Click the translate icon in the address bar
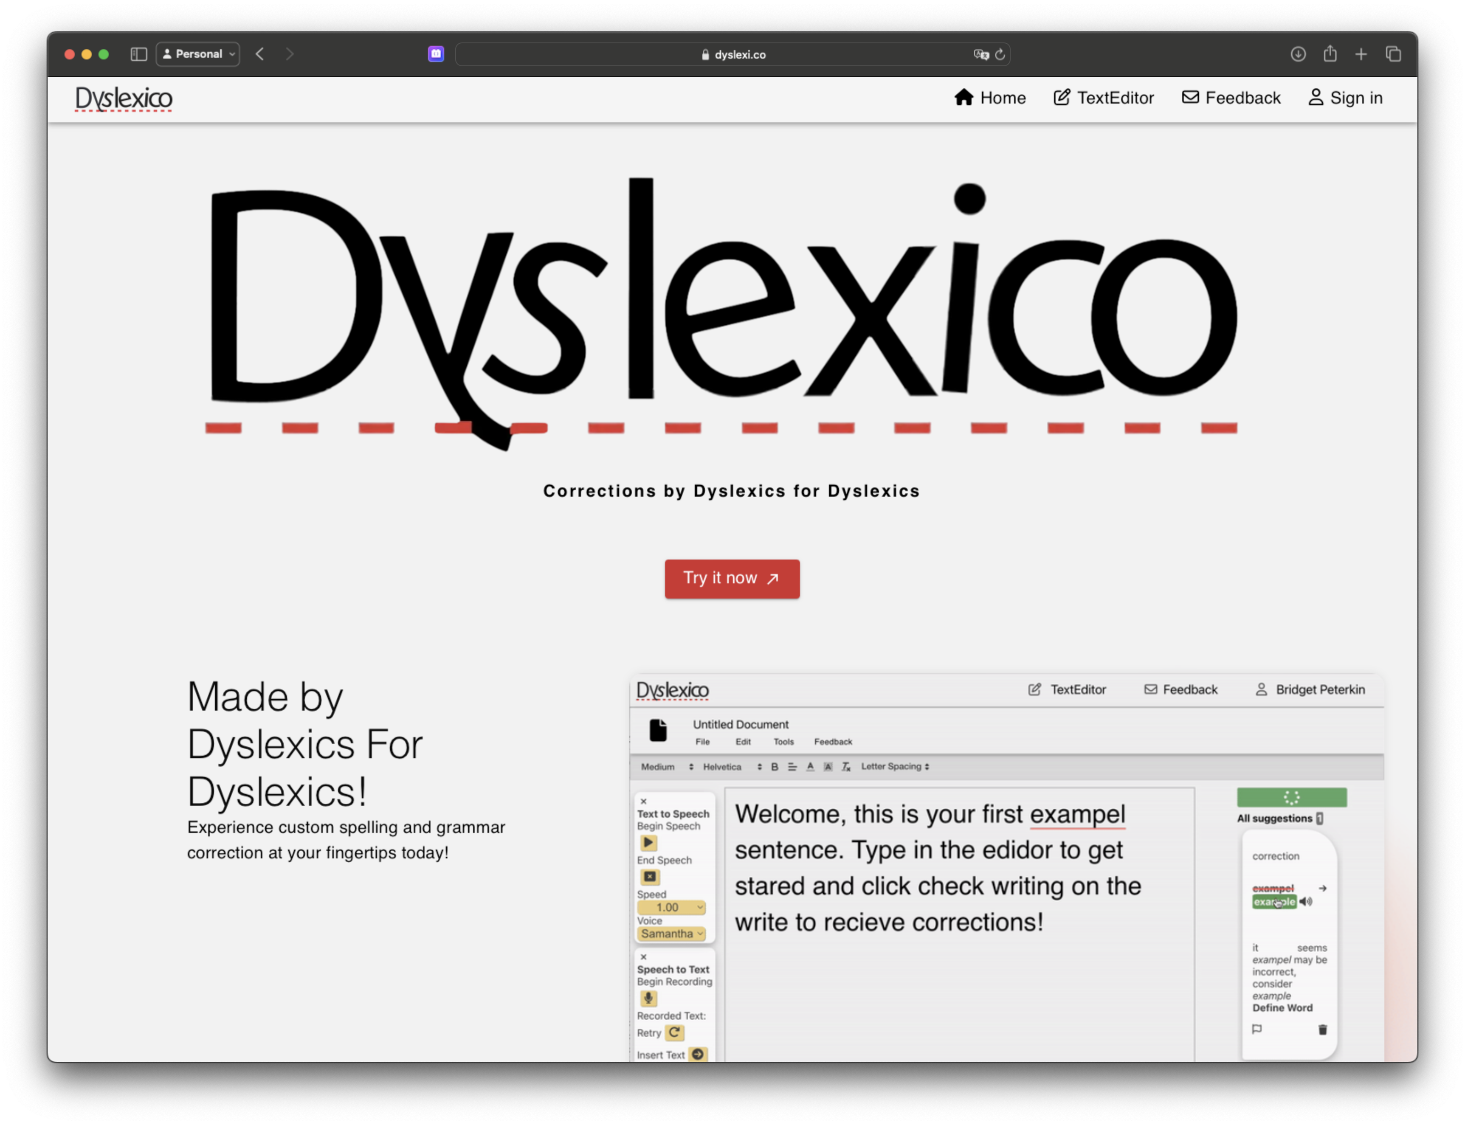The height and width of the screenshot is (1125, 1465). pos(981,54)
